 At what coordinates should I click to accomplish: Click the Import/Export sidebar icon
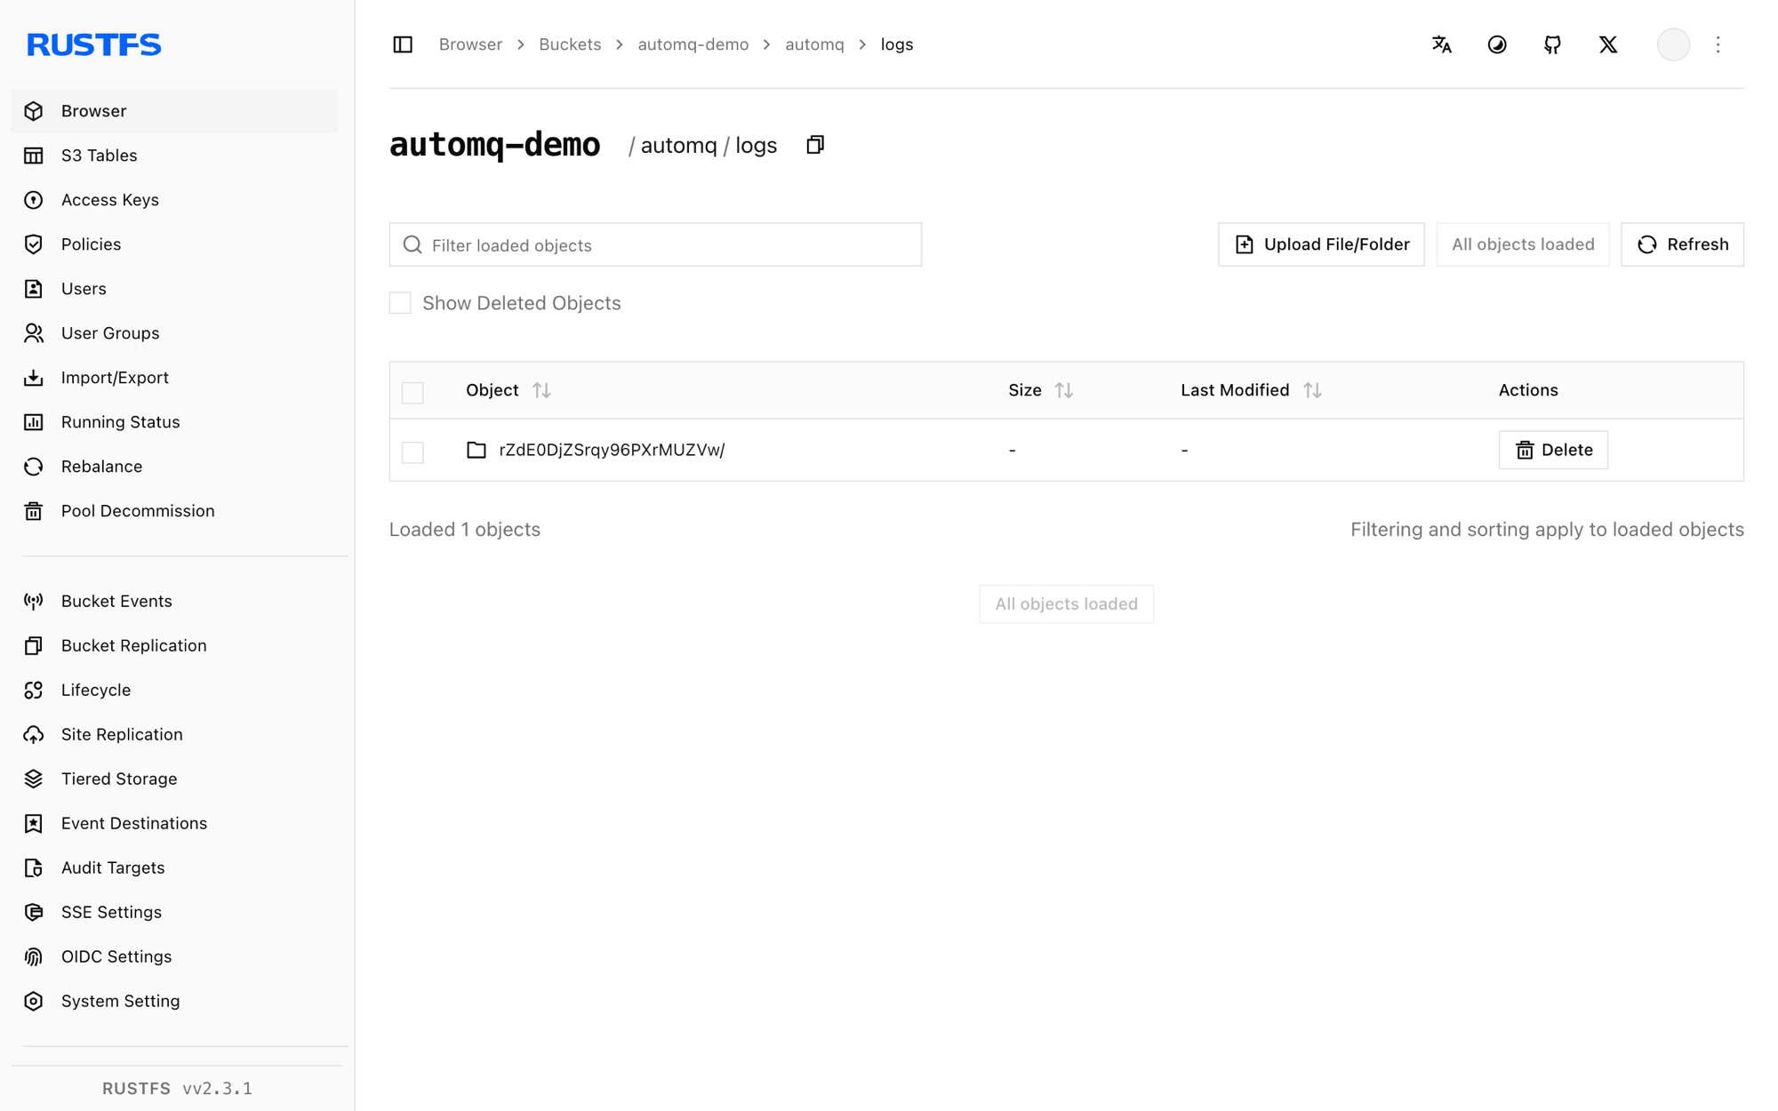tap(34, 378)
